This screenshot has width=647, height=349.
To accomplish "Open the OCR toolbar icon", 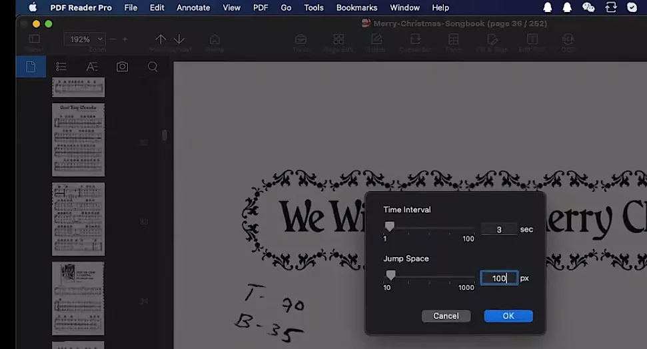I will (x=568, y=39).
